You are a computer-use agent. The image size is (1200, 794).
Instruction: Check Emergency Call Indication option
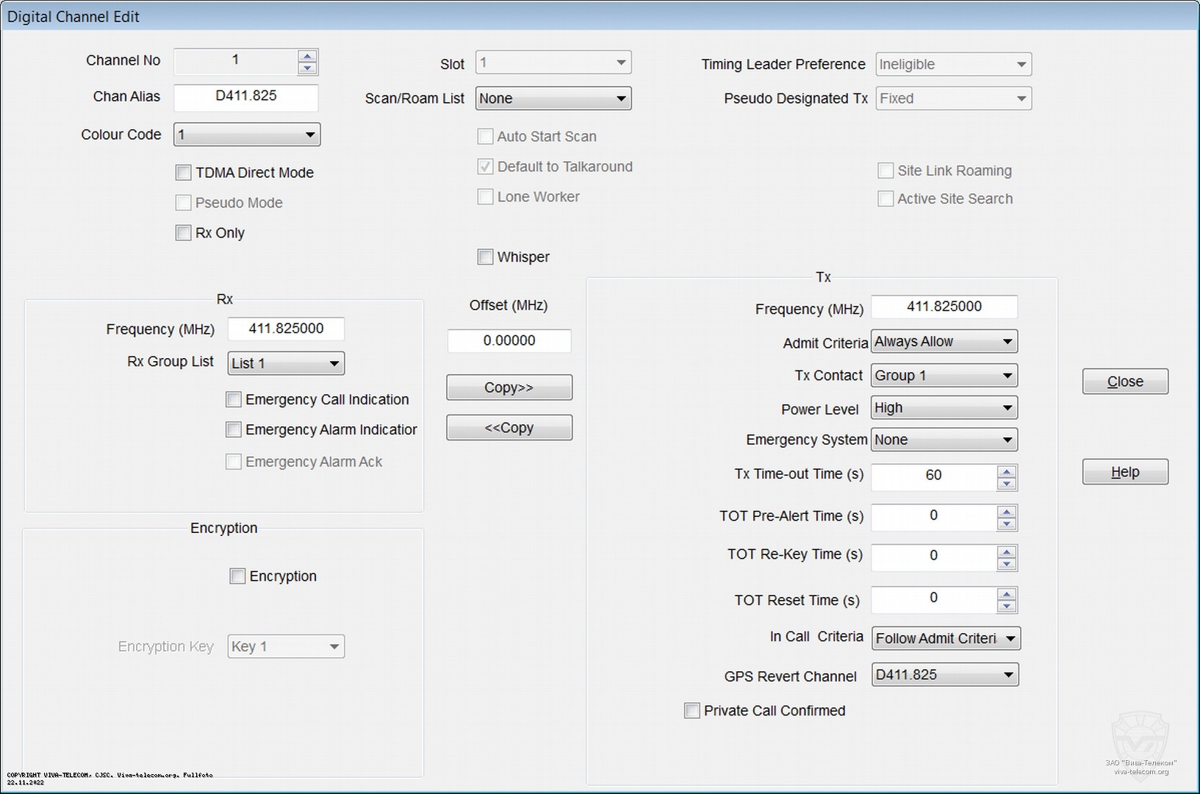click(x=234, y=399)
